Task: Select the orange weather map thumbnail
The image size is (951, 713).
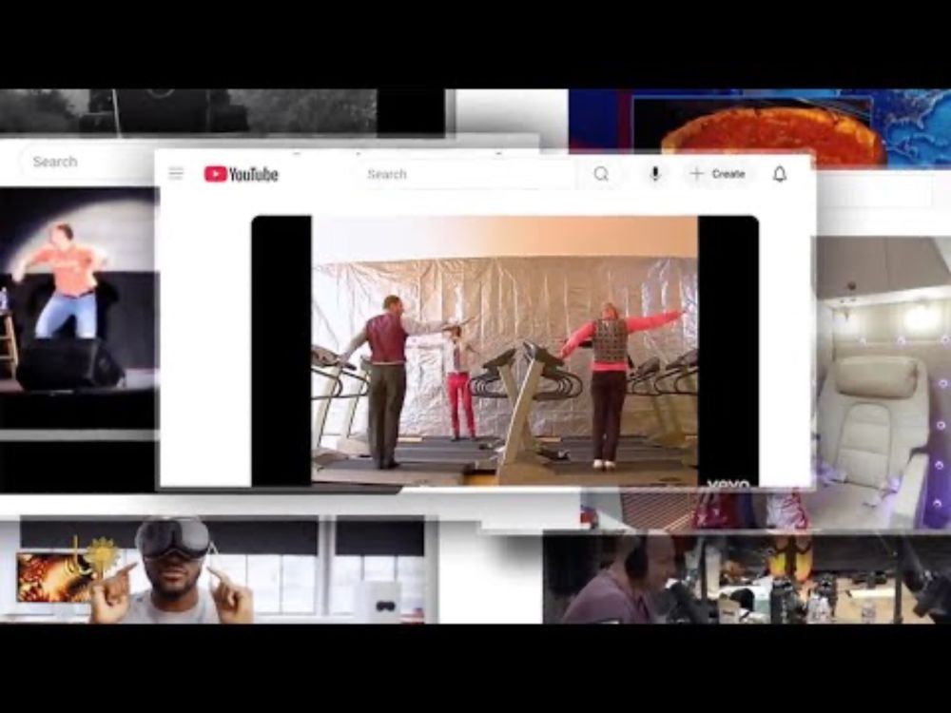Action: pyautogui.click(x=760, y=126)
